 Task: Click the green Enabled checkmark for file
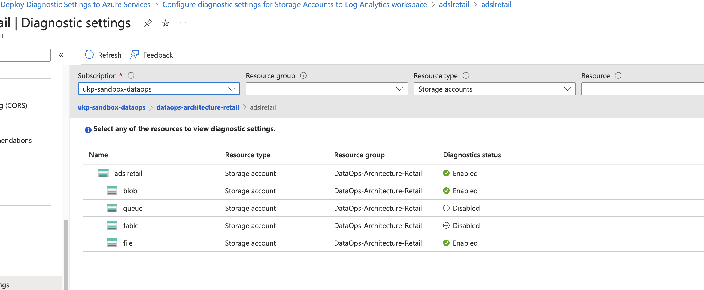coord(446,243)
